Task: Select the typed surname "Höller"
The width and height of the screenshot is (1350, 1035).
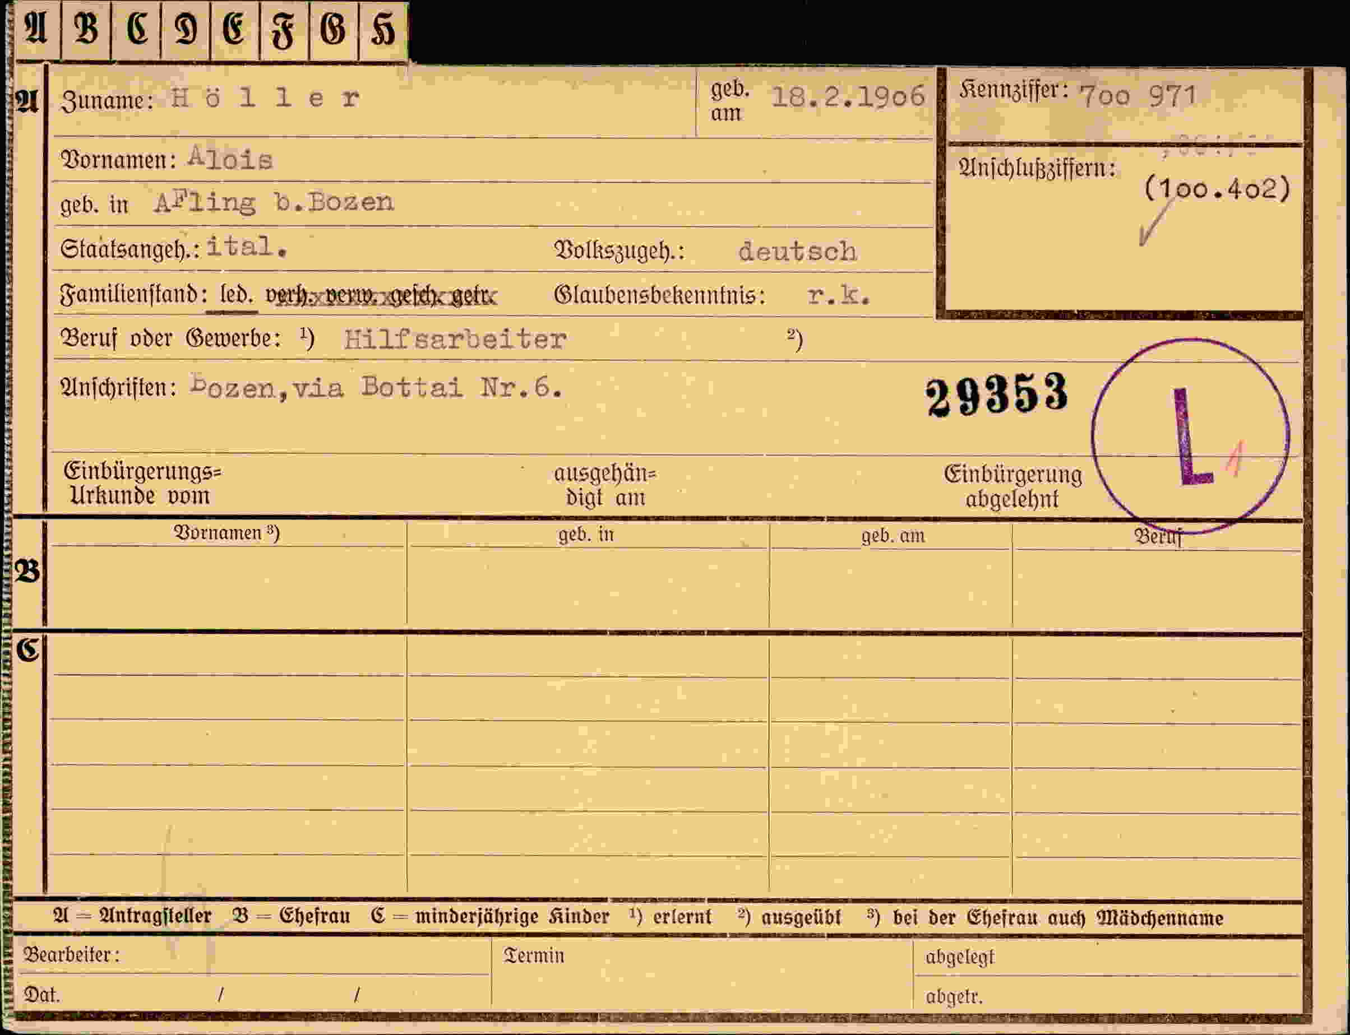Action: [x=265, y=99]
